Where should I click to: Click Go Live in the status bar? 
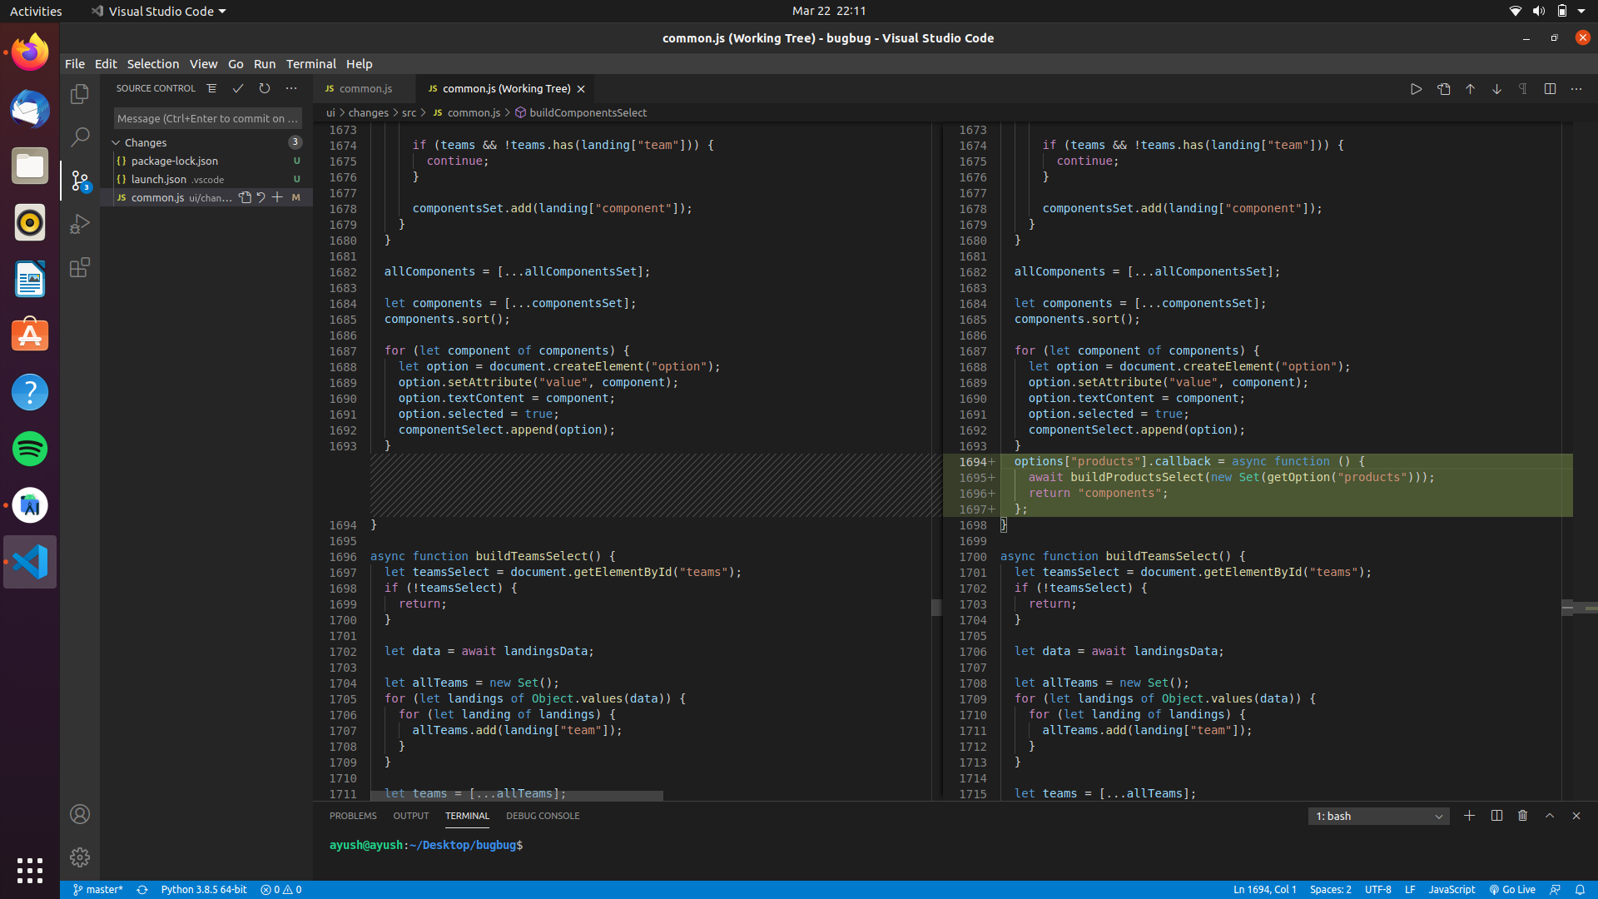tap(1512, 889)
